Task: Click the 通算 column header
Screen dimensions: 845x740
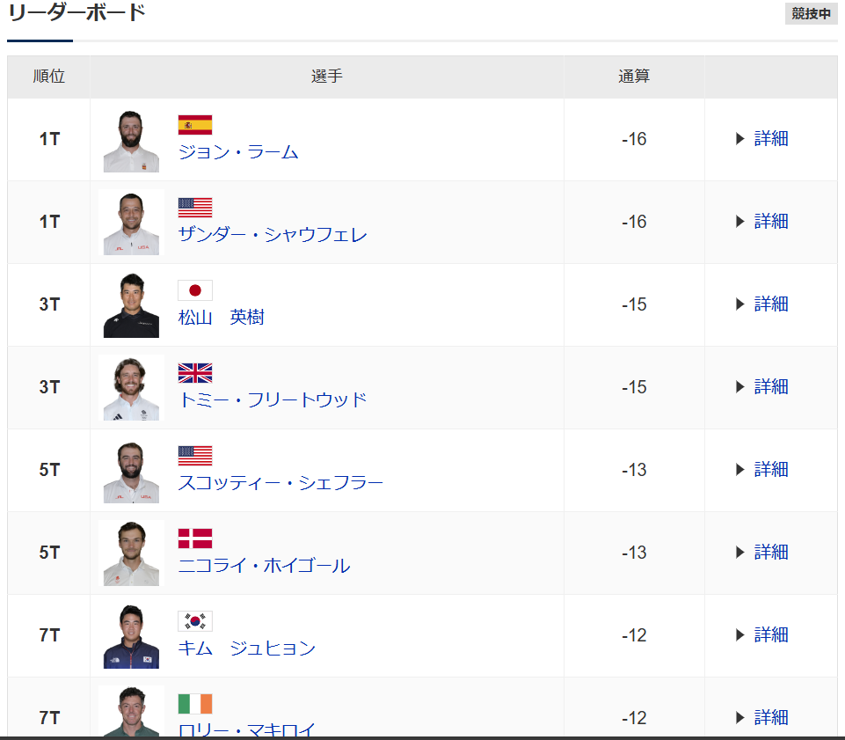Action: [x=634, y=76]
